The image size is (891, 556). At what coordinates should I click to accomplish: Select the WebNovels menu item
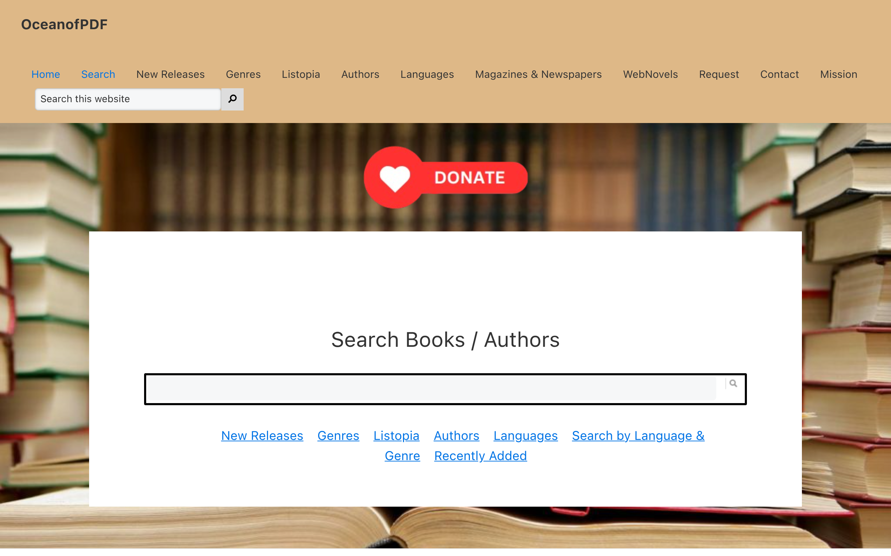[x=650, y=74]
